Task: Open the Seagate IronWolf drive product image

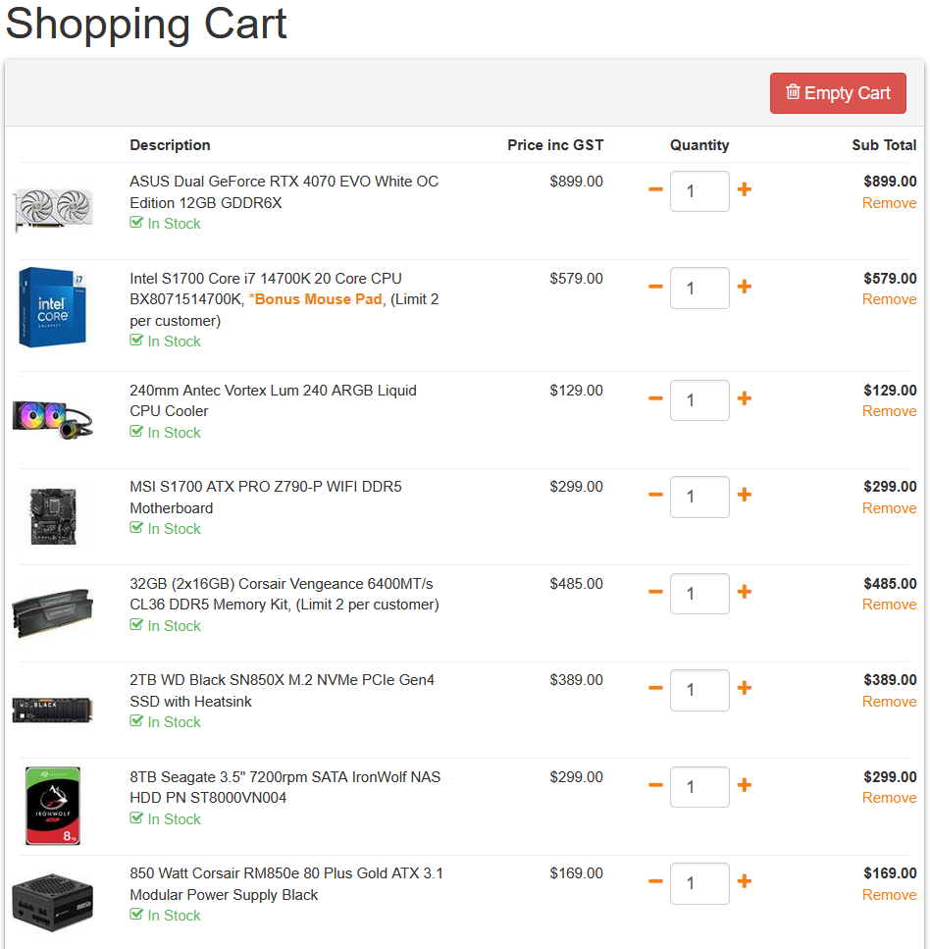Action: [52, 805]
